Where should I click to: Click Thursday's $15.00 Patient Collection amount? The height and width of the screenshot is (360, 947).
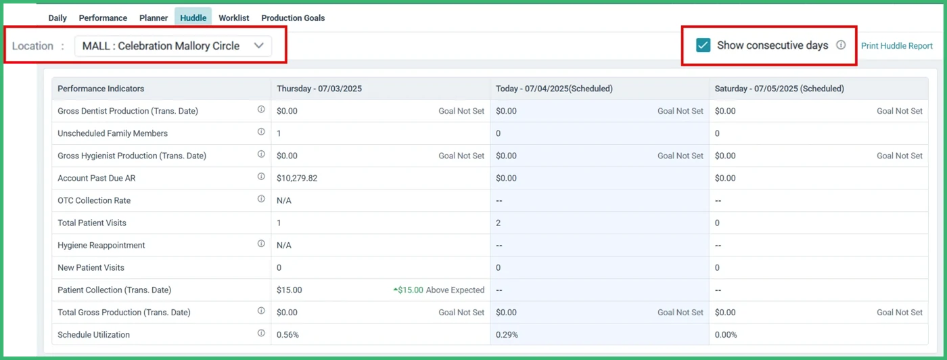point(290,290)
